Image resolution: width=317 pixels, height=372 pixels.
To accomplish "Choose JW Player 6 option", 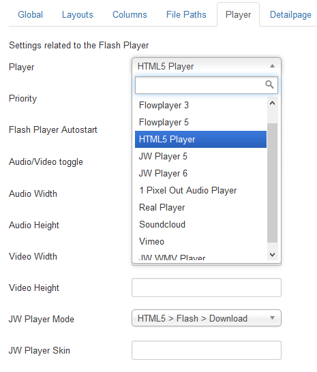I will click(x=200, y=174).
